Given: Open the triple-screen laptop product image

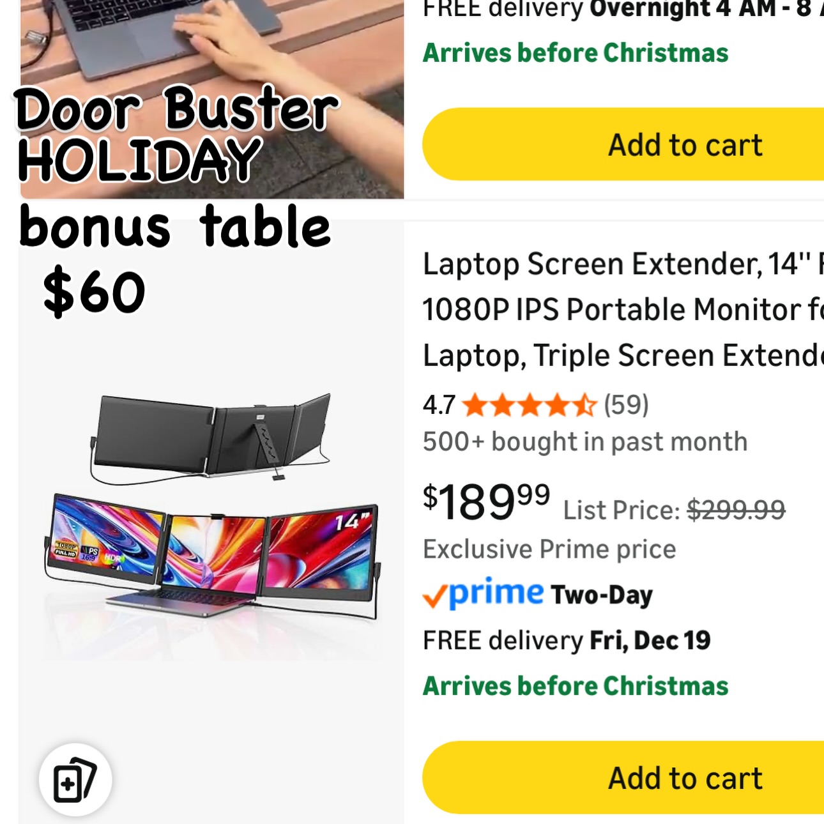Looking at the screenshot, I should [x=211, y=555].
